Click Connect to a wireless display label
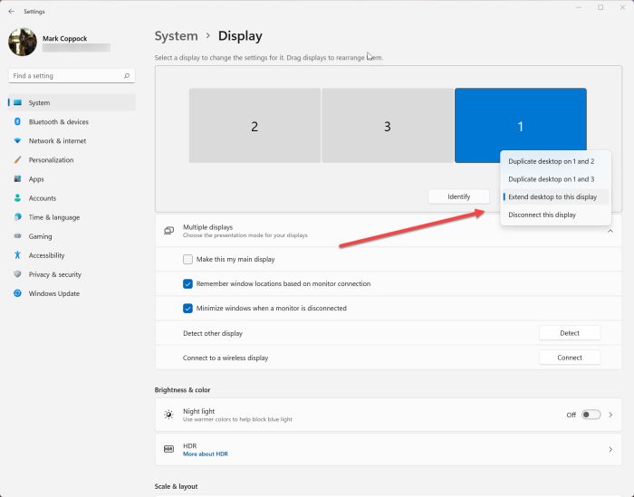The image size is (634, 497). pos(226,358)
